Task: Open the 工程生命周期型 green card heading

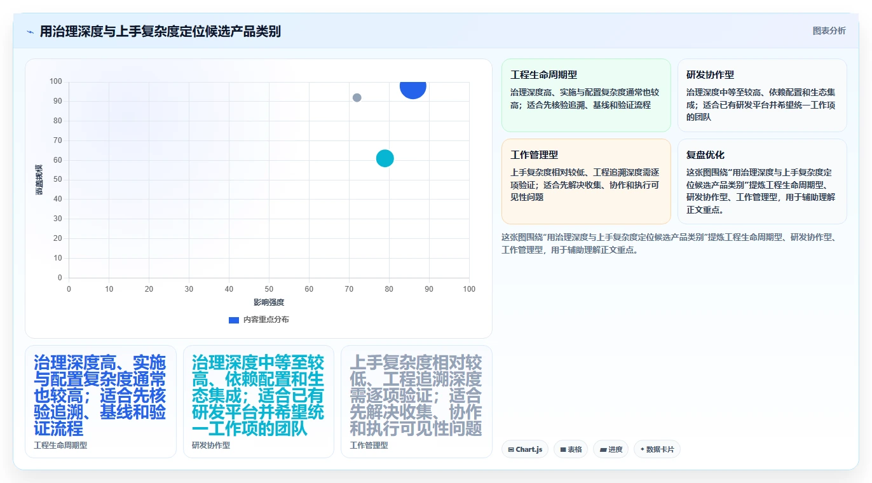Action: pyautogui.click(x=543, y=74)
